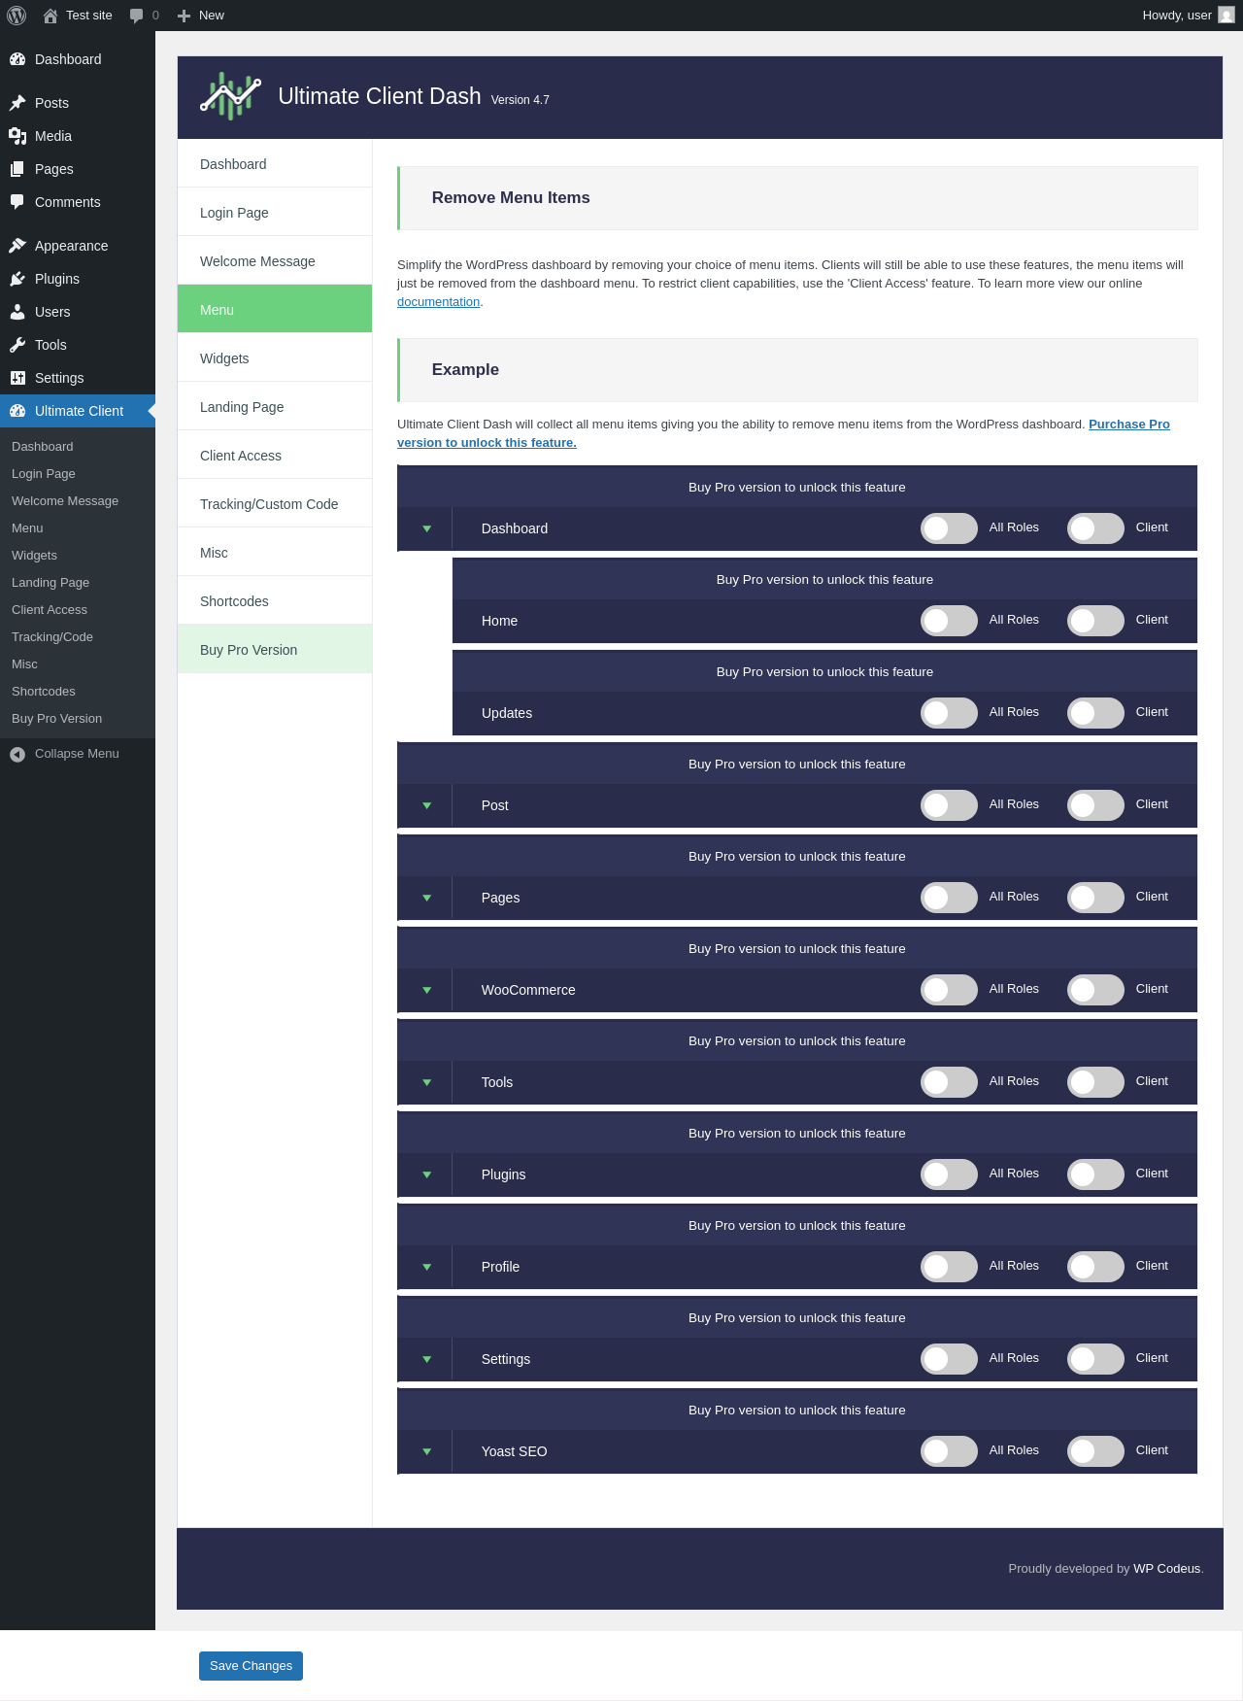Click the Settings sliders icon
This screenshot has height=1701, width=1243.
pyautogui.click(x=17, y=378)
